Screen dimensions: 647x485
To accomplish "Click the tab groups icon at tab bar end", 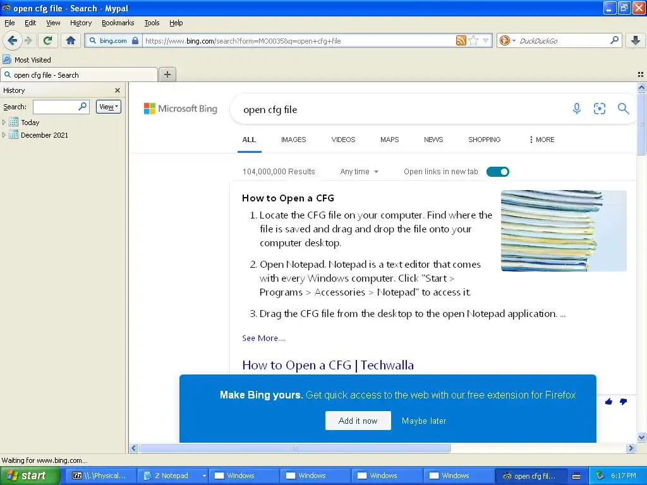I will 641,75.
